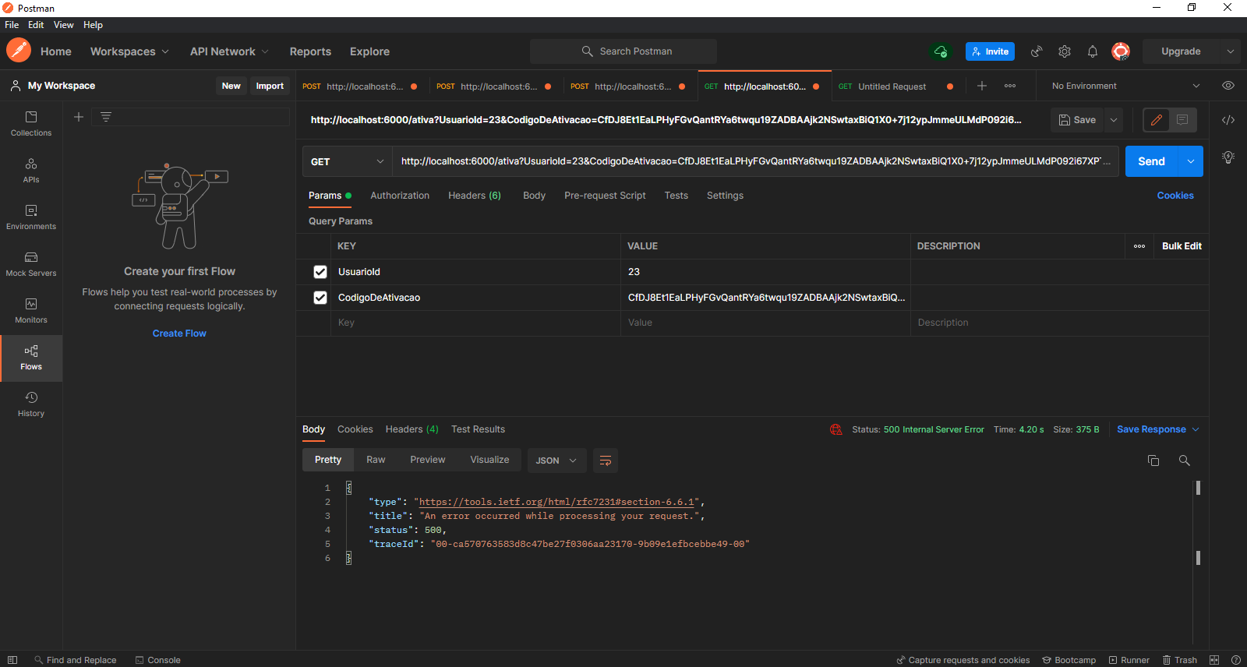This screenshot has height=667, width=1247.
Task: Expand the Save Response dropdown
Action: click(x=1158, y=429)
